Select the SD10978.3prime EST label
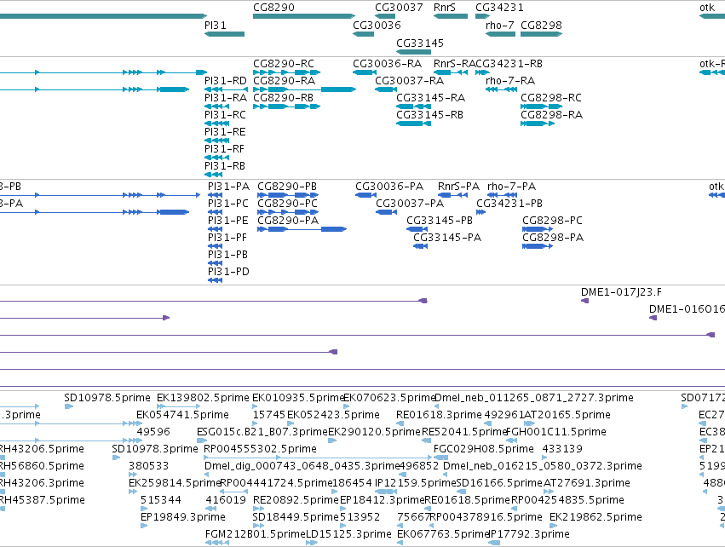This screenshot has width=725, height=547. pos(155,449)
